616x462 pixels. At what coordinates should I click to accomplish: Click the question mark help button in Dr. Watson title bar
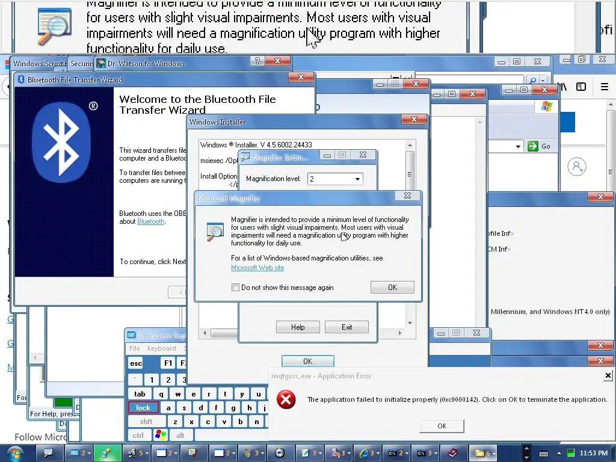point(257,61)
